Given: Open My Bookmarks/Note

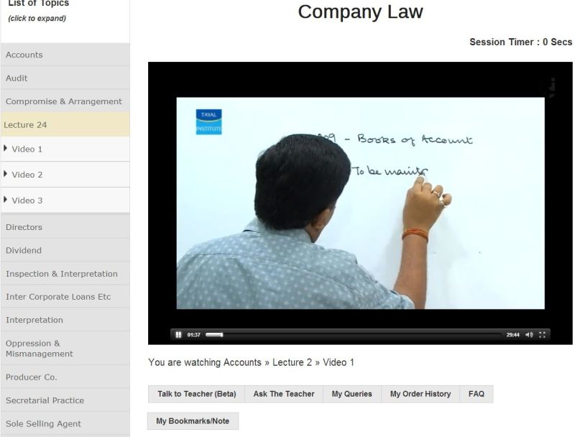Looking at the screenshot, I should [193, 421].
